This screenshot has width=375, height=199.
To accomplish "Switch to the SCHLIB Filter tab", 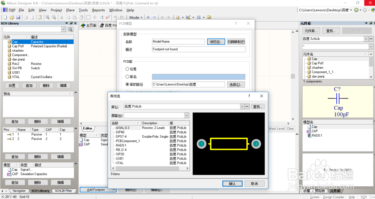I will coord(63,191).
